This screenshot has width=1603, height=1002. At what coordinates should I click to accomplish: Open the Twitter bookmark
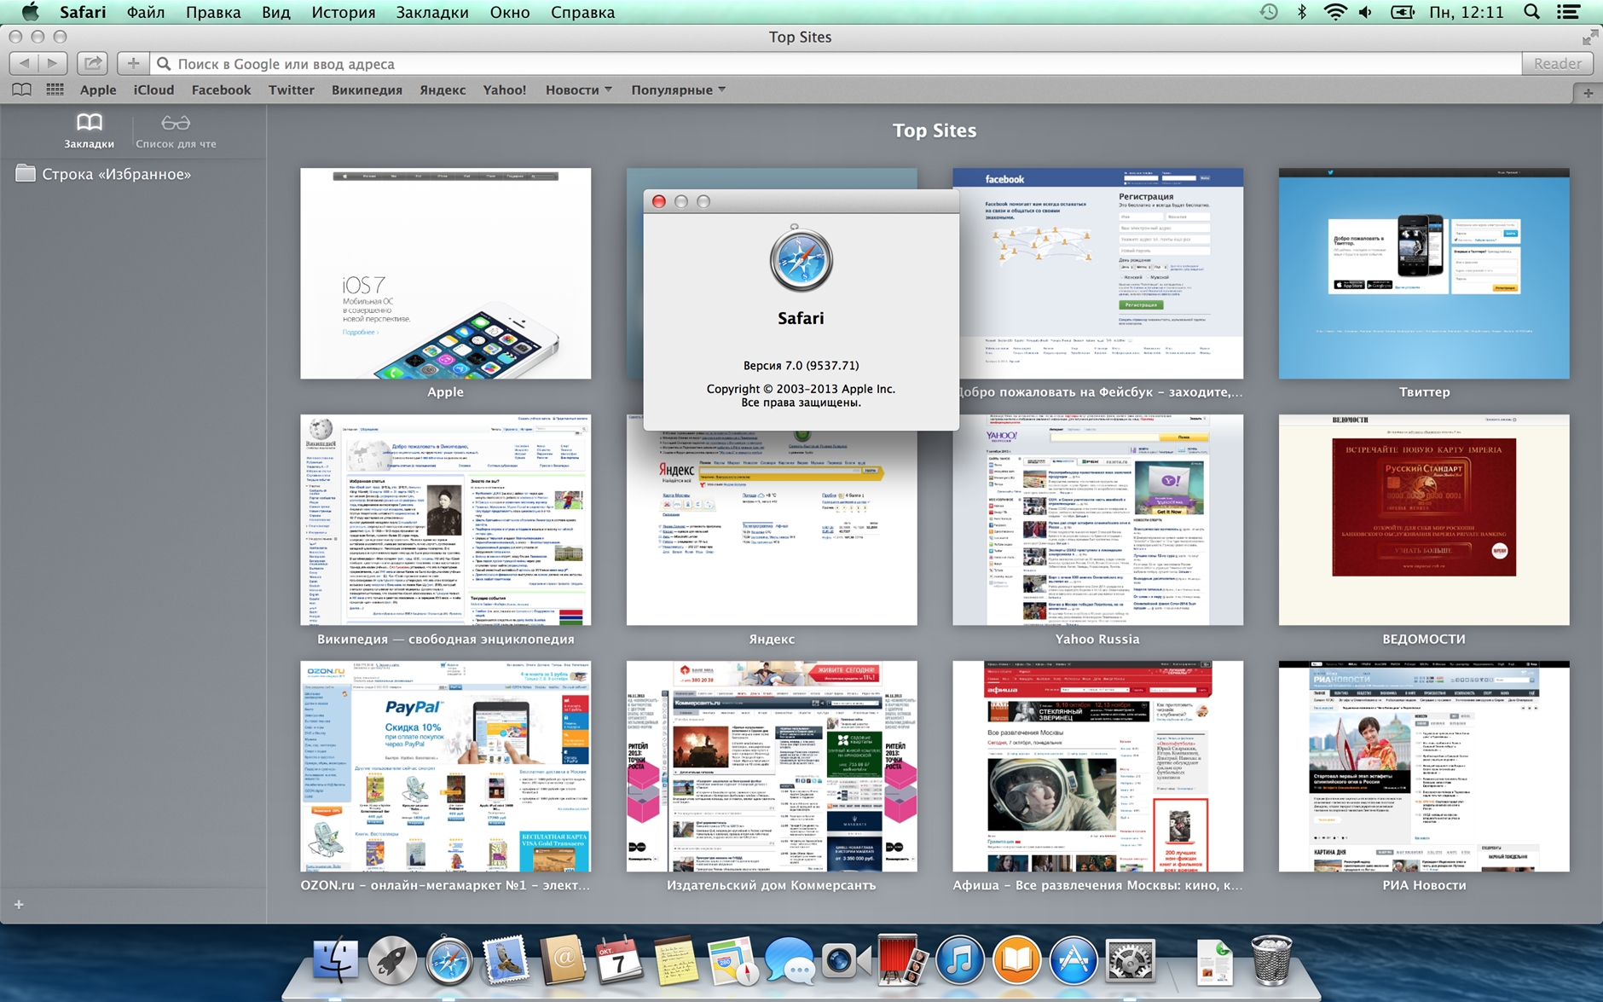click(x=292, y=90)
